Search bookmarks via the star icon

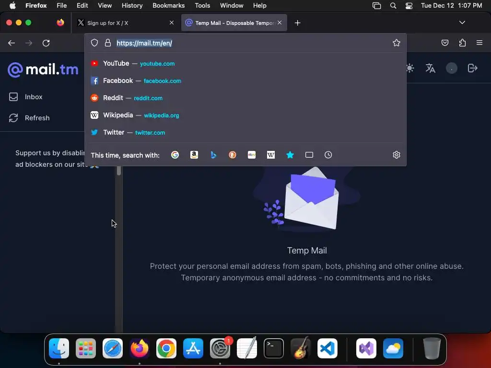(x=290, y=155)
